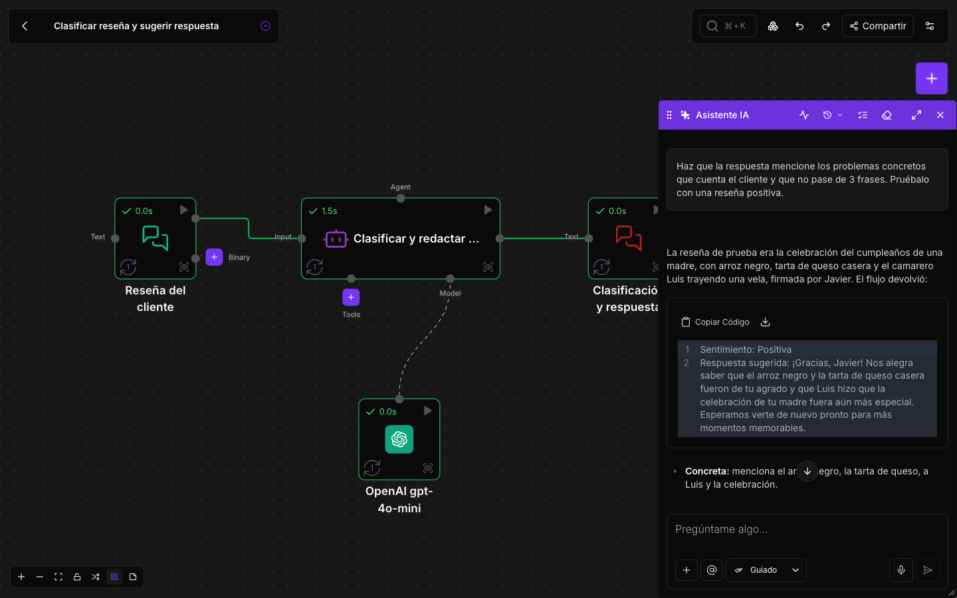Redo the last canvas change
This screenshot has width=957, height=598.
(826, 26)
